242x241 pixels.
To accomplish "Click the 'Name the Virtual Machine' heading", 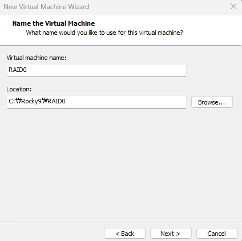I will pos(54,23).
